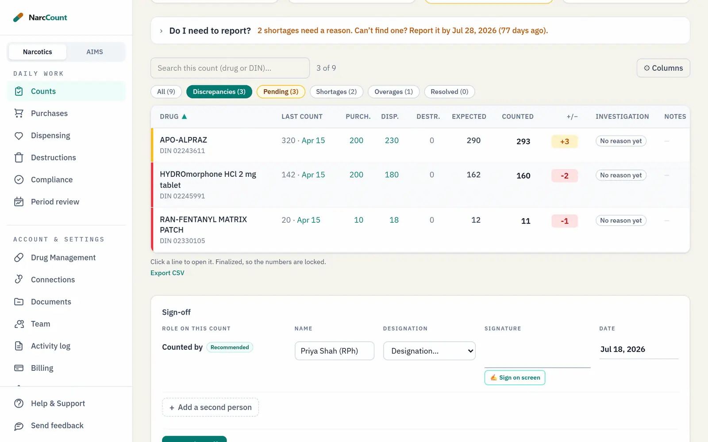Image resolution: width=708 pixels, height=442 pixels.
Task: Select the Narcotics tab
Action: tap(38, 52)
